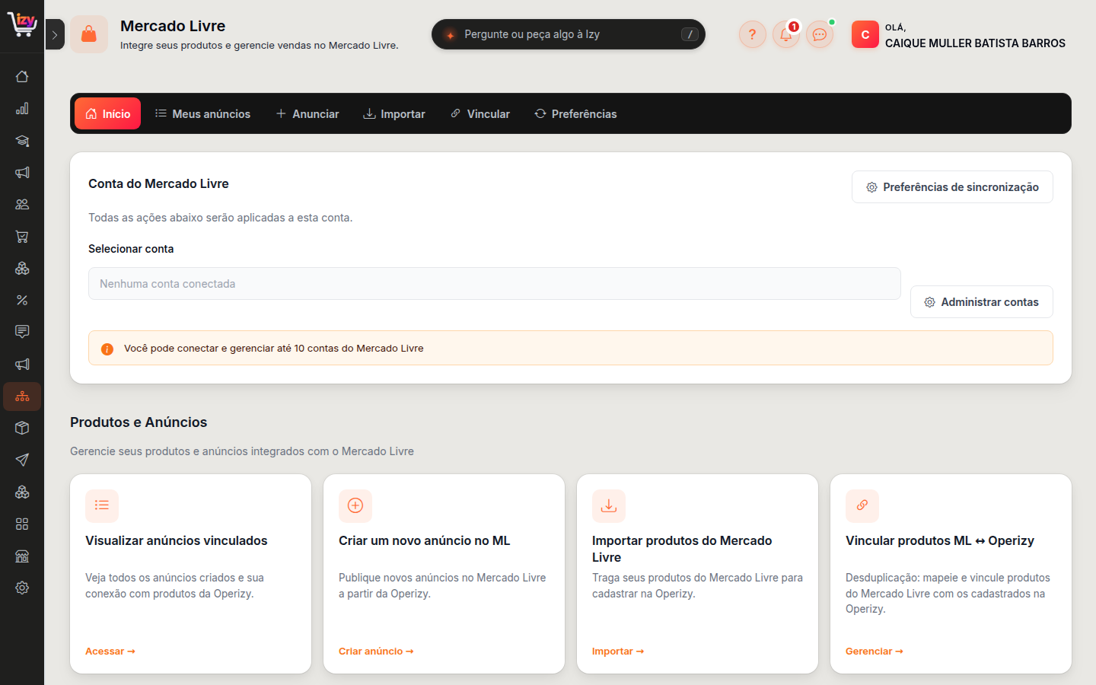Click Preferências de sincronização button
The image size is (1096, 685).
click(952, 187)
